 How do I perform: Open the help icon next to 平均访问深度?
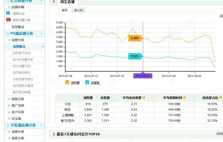coord(144,97)
